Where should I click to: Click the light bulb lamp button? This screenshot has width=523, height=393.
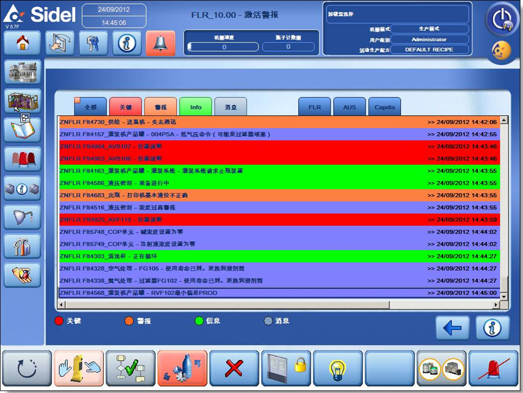[x=338, y=368]
